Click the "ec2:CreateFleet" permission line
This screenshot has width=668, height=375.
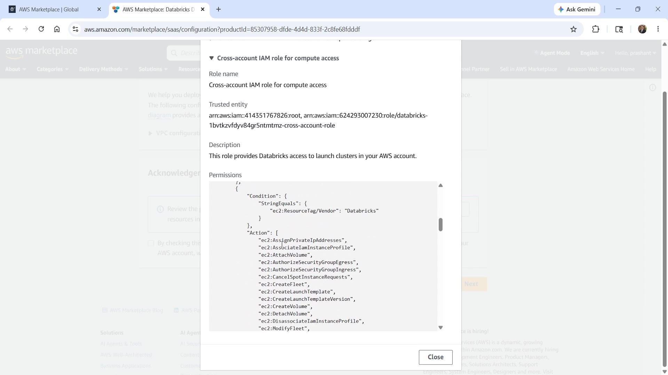284,284
